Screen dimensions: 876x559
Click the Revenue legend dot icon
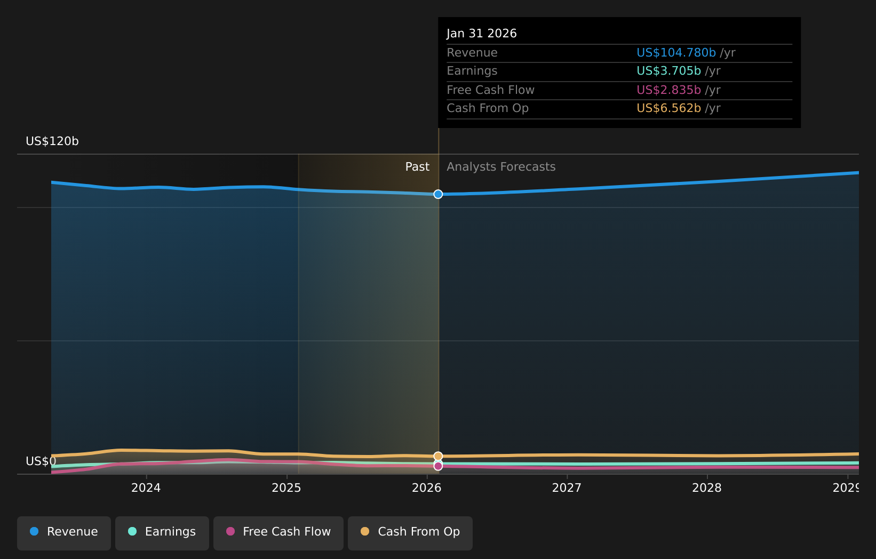(x=34, y=531)
